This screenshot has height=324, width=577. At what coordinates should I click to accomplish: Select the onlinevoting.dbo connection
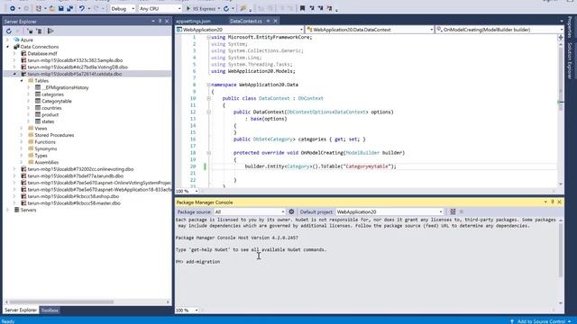(80, 169)
